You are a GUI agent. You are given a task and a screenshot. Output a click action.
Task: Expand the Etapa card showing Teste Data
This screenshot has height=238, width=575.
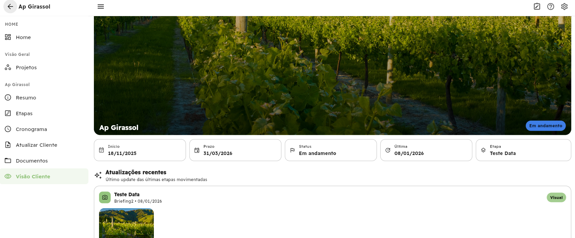(523, 150)
